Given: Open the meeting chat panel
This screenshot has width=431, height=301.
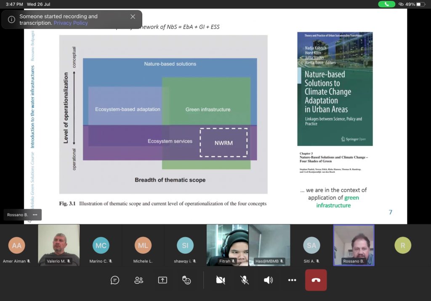Looking at the screenshot, I should tap(115, 280).
